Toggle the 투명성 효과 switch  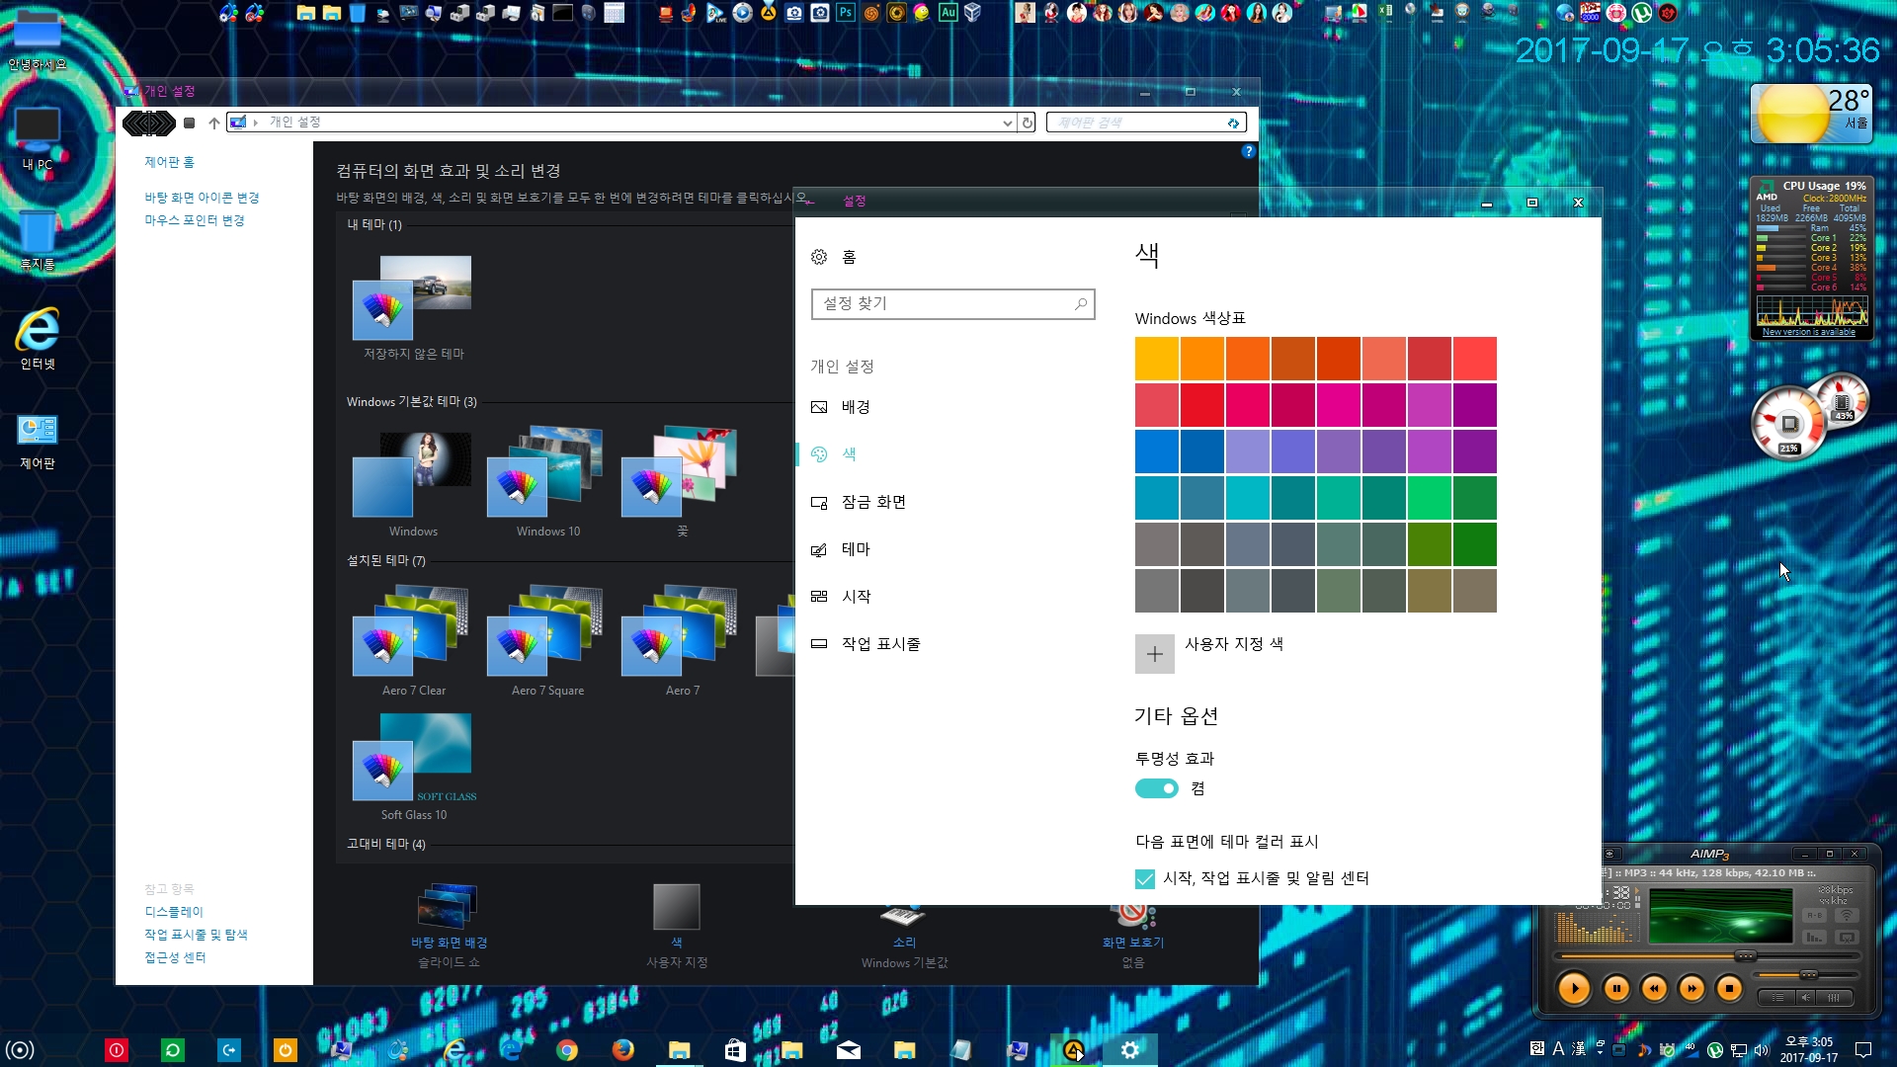coord(1157,788)
